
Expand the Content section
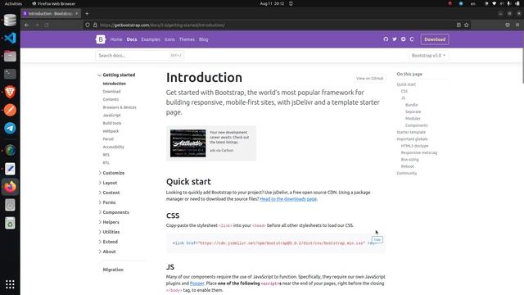click(109, 193)
